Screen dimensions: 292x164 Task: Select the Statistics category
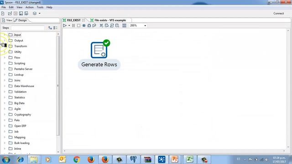[x=19, y=97]
